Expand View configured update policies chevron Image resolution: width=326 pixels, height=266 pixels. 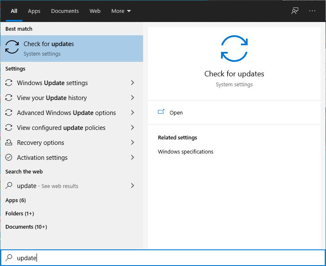[132, 127]
